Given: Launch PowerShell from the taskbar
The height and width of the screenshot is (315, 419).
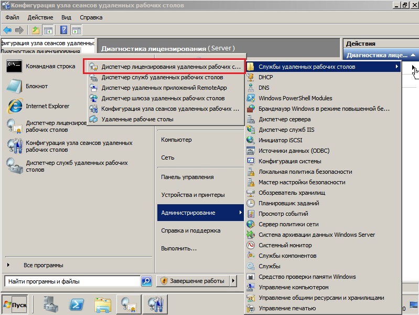Looking at the screenshot, I should (x=77, y=304).
